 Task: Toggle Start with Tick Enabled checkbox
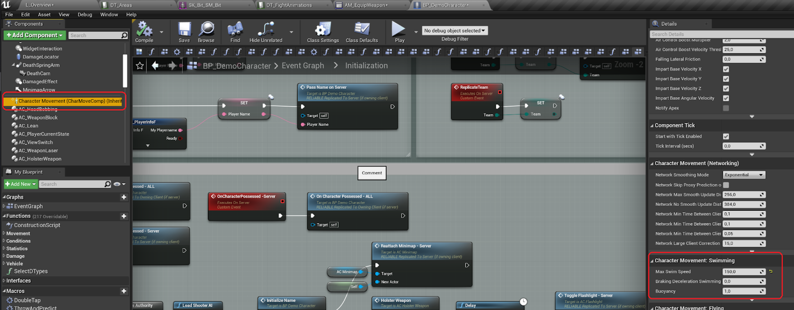(x=726, y=136)
